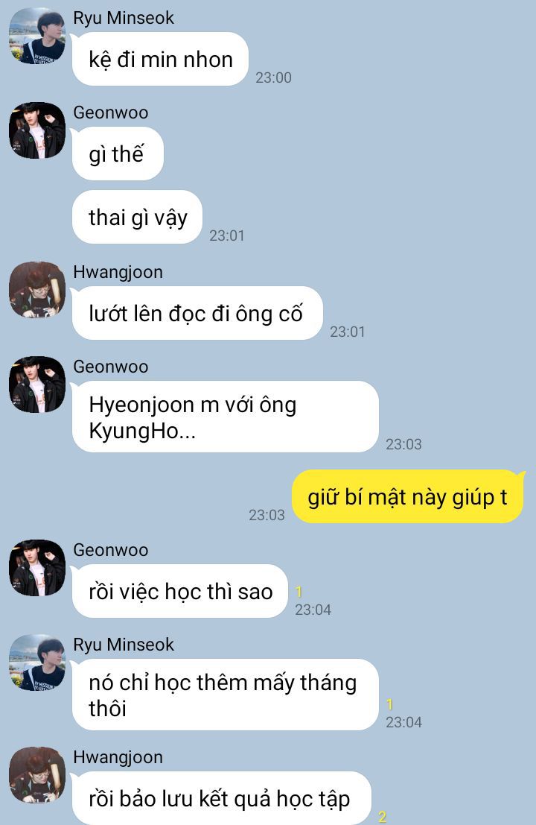Image resolution: width=536 pixels, height=825 pixels.
Task: Tap Geonwoo's avatar next to 'gì thế'
Action: (x=37, y=130)
